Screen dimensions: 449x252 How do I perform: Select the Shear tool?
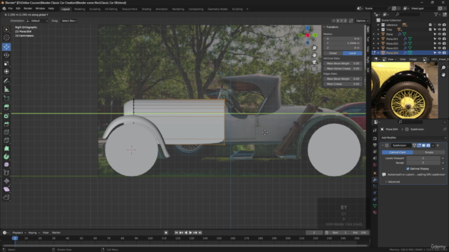[6, 189]
